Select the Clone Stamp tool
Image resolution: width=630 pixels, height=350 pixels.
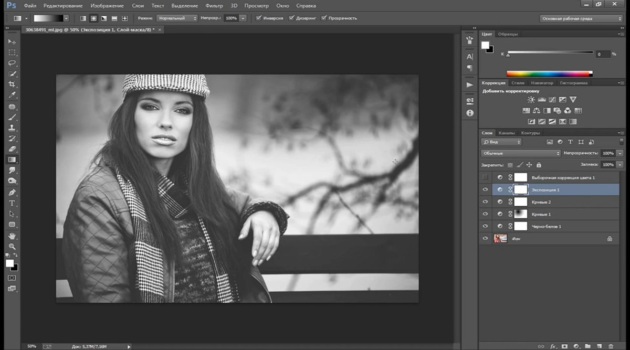point(12,128)
